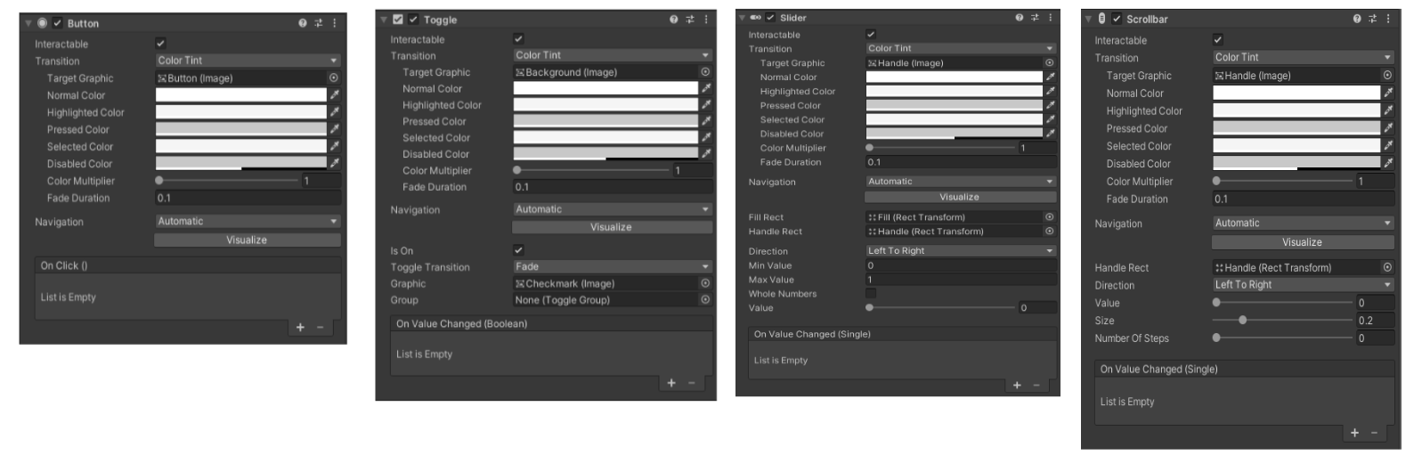Pick Toggle Checkmark Graphic with object picker
This screenshot has height=464, width=1422.
tap(705, 283)
